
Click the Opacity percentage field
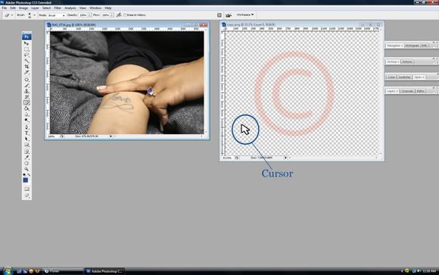(83, 15)
